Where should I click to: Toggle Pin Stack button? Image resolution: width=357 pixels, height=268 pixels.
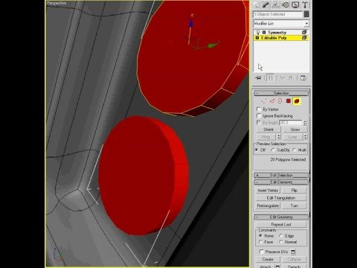click(258, 78)
